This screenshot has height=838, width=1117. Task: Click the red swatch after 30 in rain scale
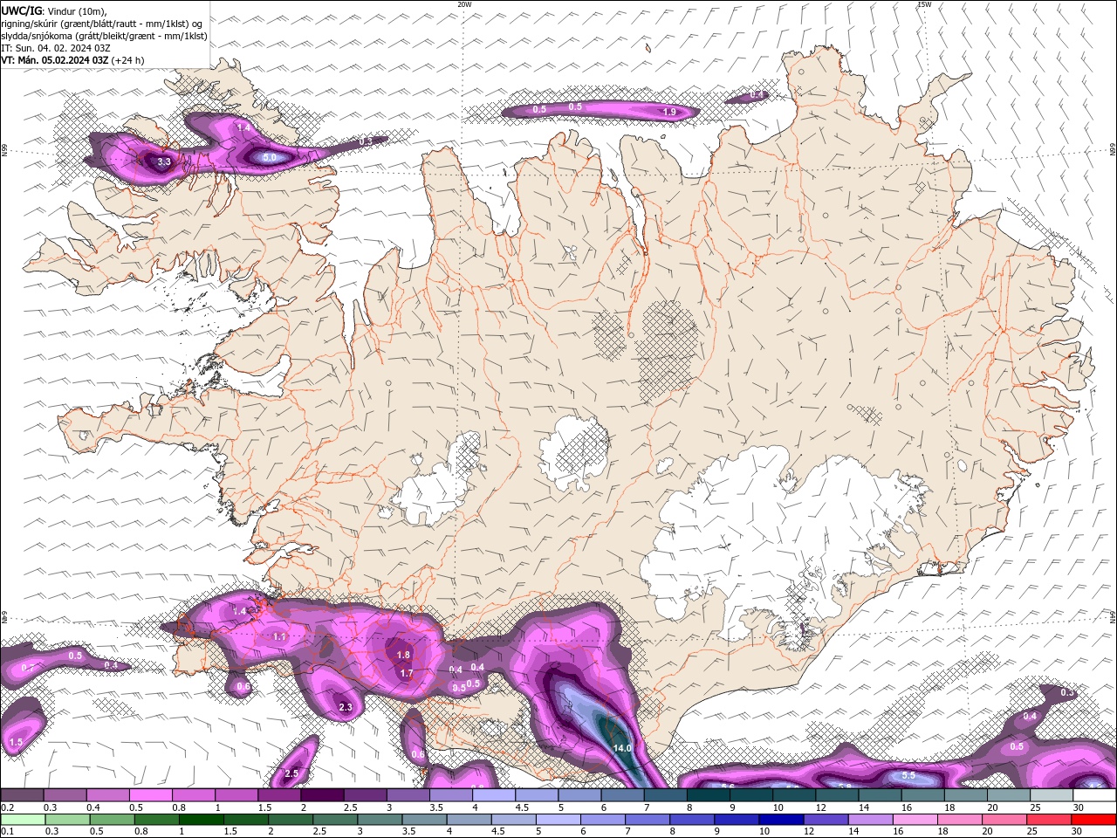(x=1093, y=820)
